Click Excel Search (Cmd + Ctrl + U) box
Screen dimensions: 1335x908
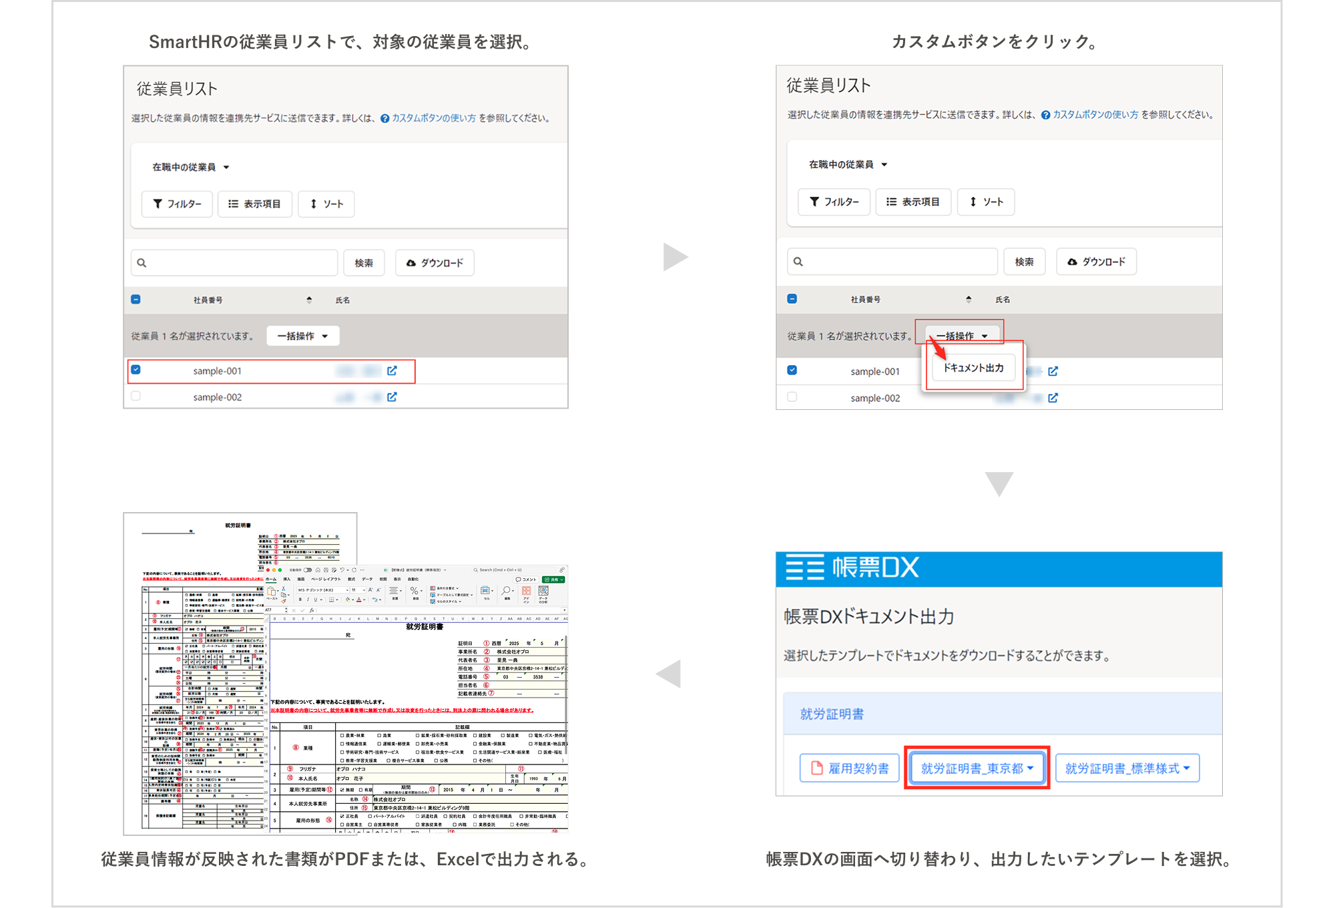point(514,570)
